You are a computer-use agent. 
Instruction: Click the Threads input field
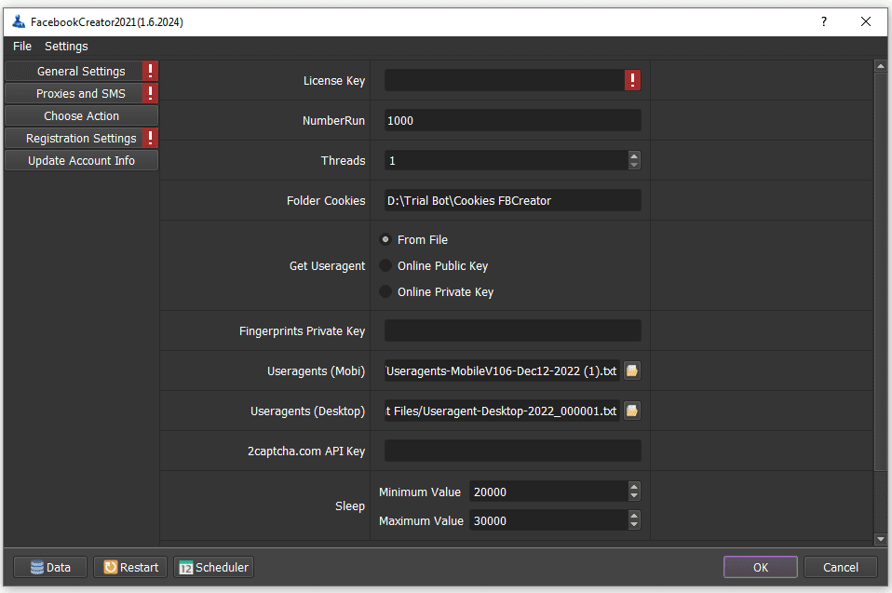(507, 160)
